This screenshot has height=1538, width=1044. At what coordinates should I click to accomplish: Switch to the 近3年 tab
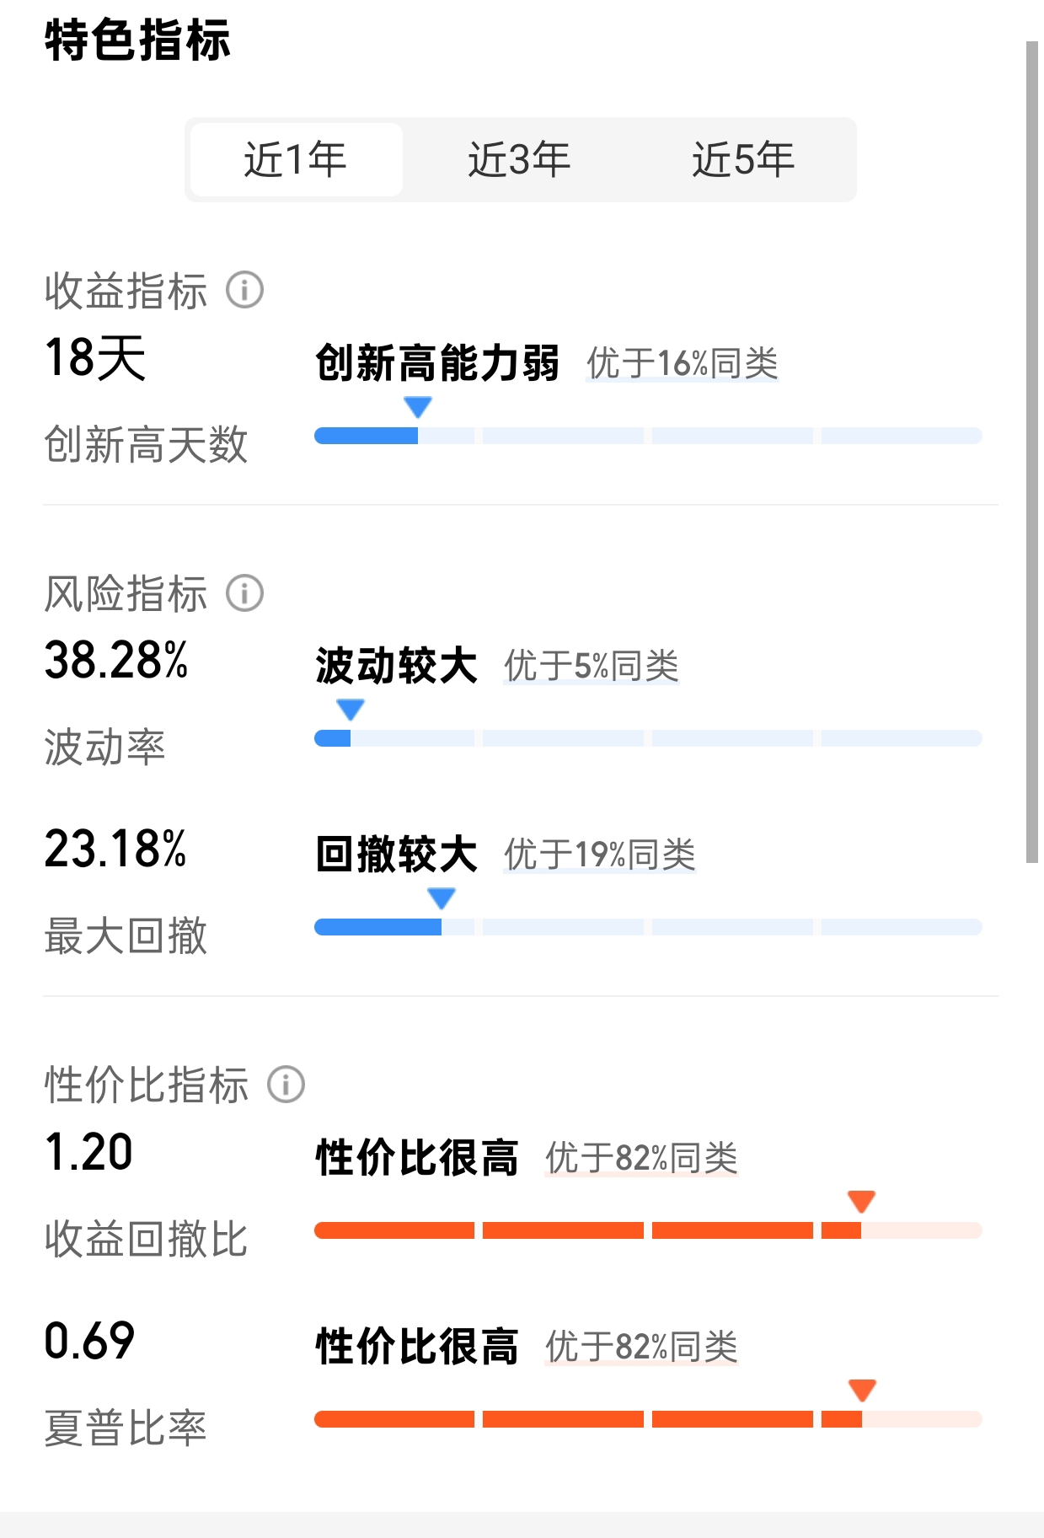520,159
